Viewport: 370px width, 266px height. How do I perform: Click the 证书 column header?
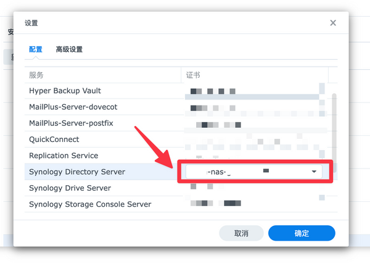[x=193, y=75]
